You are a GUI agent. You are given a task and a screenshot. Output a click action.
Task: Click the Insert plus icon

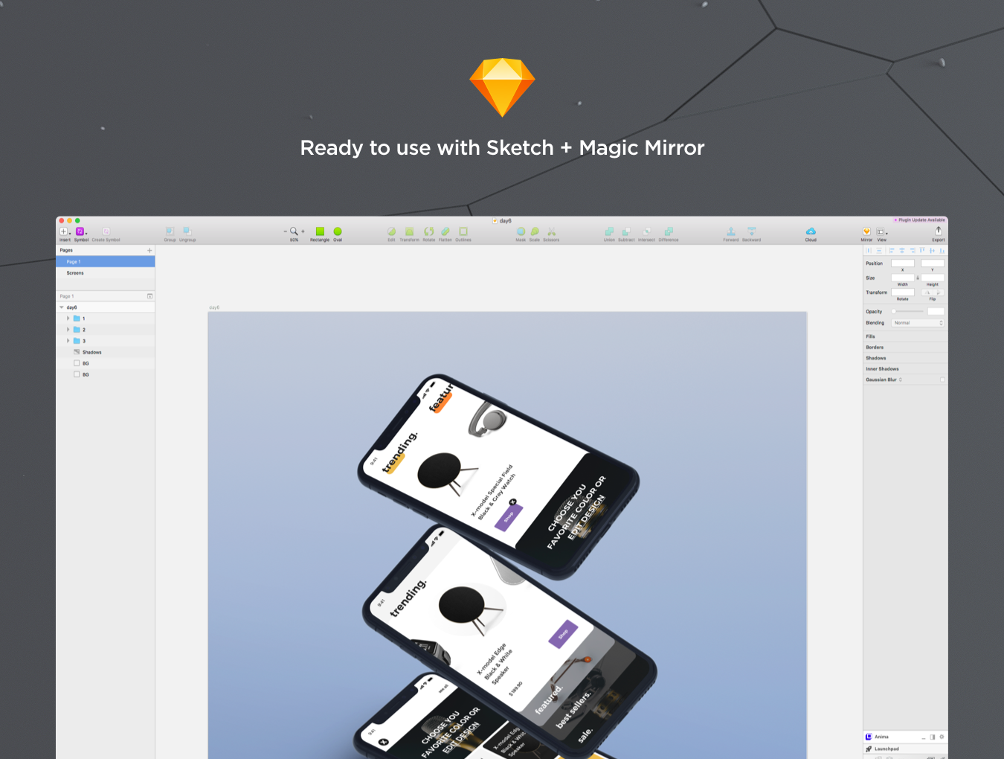click(64, 231)
